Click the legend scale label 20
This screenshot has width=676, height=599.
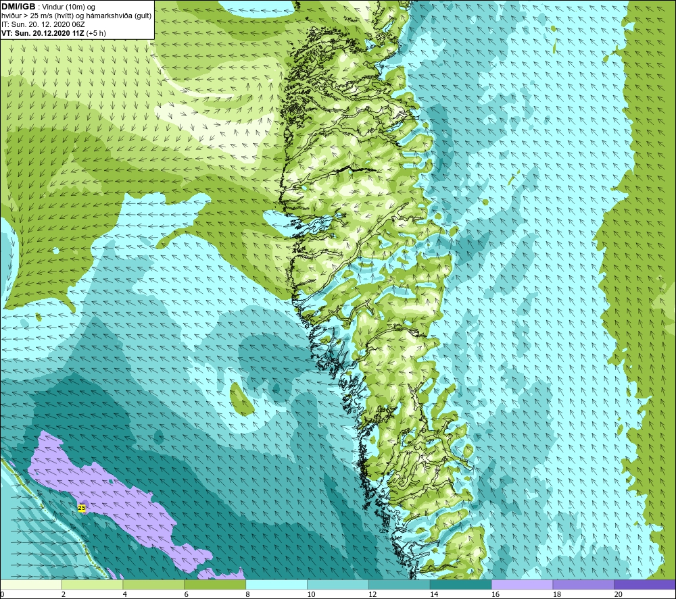pyautogui.click(x=619, y=594)
